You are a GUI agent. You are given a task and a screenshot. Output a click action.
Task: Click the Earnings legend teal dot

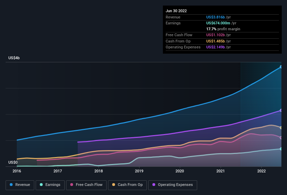[x=41, y=185]
